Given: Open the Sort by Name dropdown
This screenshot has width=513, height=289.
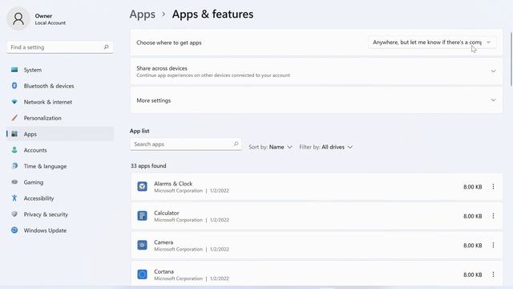Looking at the screenshot, I should [x=270, y=147].
